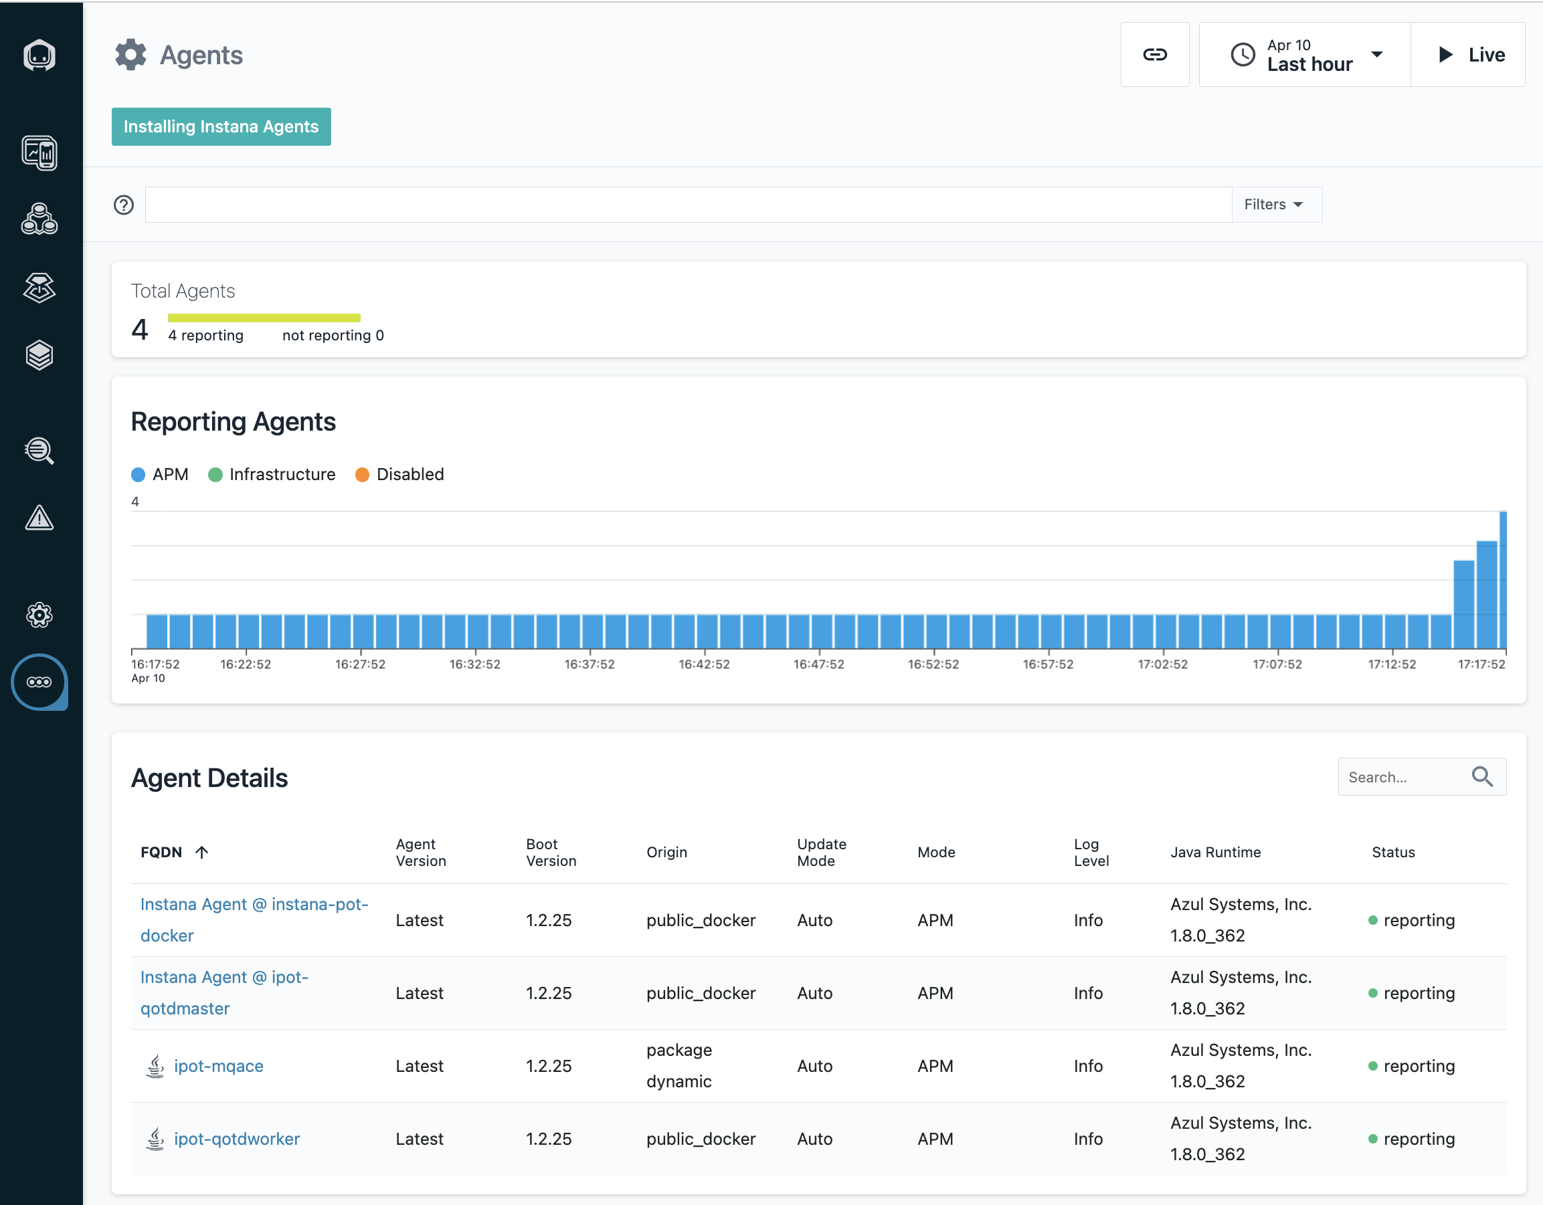This screenshot has height=1205, width=1543.
Task: Click the dynamic focus query input field
Action: point(689,205)
